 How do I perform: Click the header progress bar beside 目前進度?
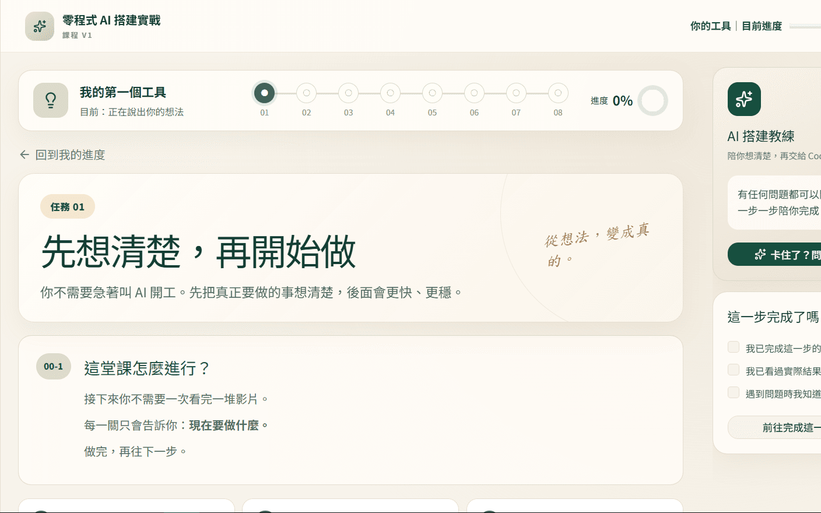805,27
